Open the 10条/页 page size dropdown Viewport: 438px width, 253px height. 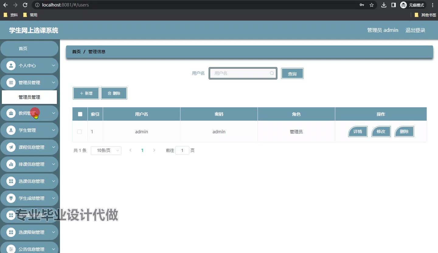pyautogui.click(x=106, y=151)
